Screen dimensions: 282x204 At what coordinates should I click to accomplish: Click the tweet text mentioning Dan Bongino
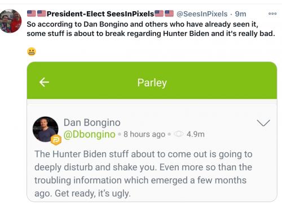[151, 29]
